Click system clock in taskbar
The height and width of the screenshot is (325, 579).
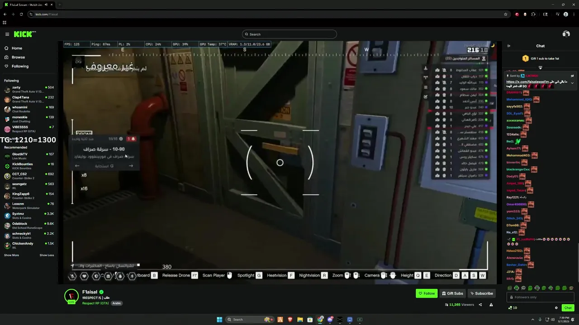coord(564,320)
